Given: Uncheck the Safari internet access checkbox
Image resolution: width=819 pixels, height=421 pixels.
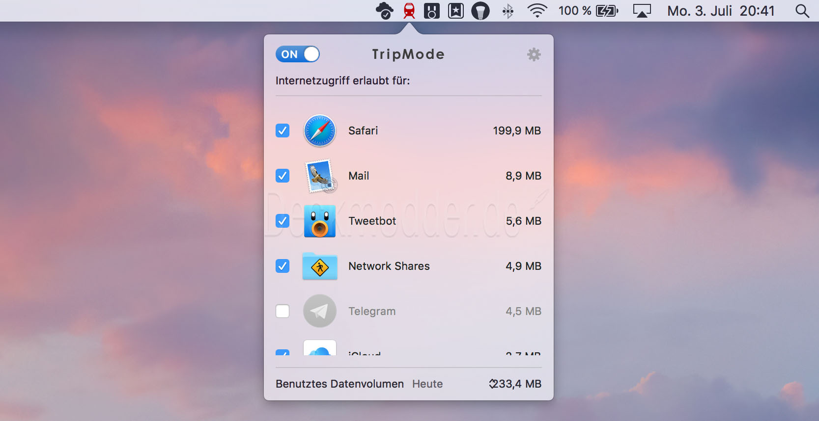Looking at the screenshot, I should coord(282,131).
